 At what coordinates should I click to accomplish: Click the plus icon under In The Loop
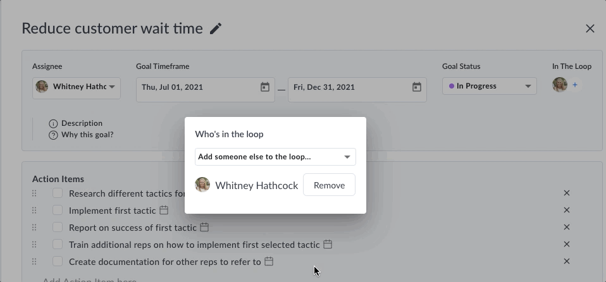(x=575, y=85)
